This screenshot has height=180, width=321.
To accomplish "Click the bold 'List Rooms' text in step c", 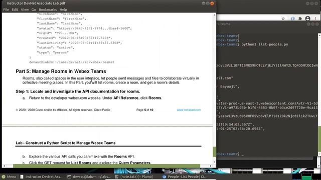I will 81,163.
